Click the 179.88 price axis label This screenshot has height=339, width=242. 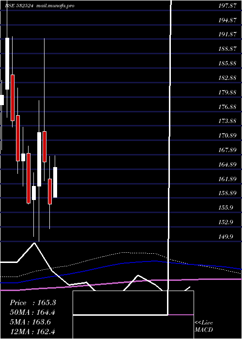click(x=227, y=92)
